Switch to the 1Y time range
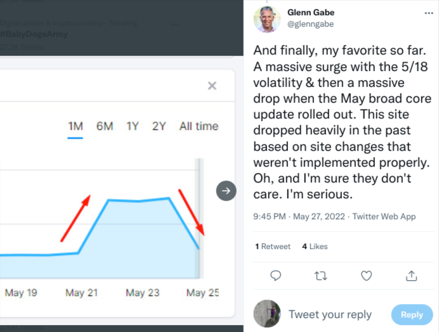This screenshot has width=439, height=332. [x=133, y=127]
